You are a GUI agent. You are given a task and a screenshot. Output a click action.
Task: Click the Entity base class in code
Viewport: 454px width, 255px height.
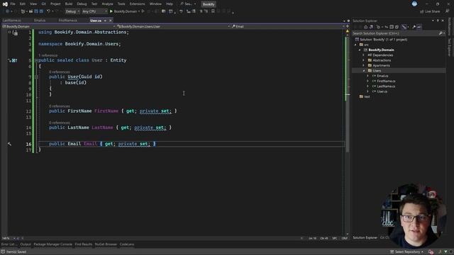(x=118, y=60)
